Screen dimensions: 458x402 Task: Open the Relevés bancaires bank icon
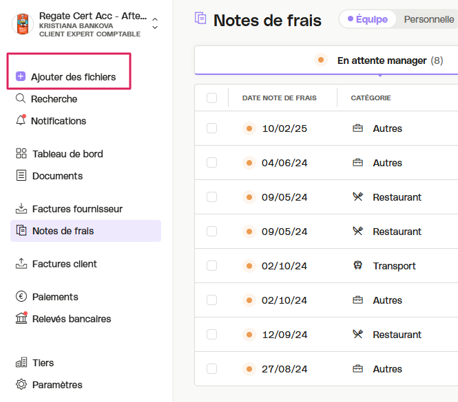click(x=21, y=318)
